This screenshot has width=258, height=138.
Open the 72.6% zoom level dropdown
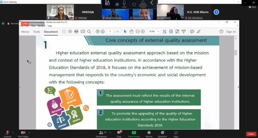click(154, 31)
